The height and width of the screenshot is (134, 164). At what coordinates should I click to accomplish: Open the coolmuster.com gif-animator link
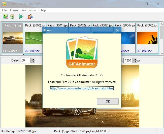click(x=82, y=88)
